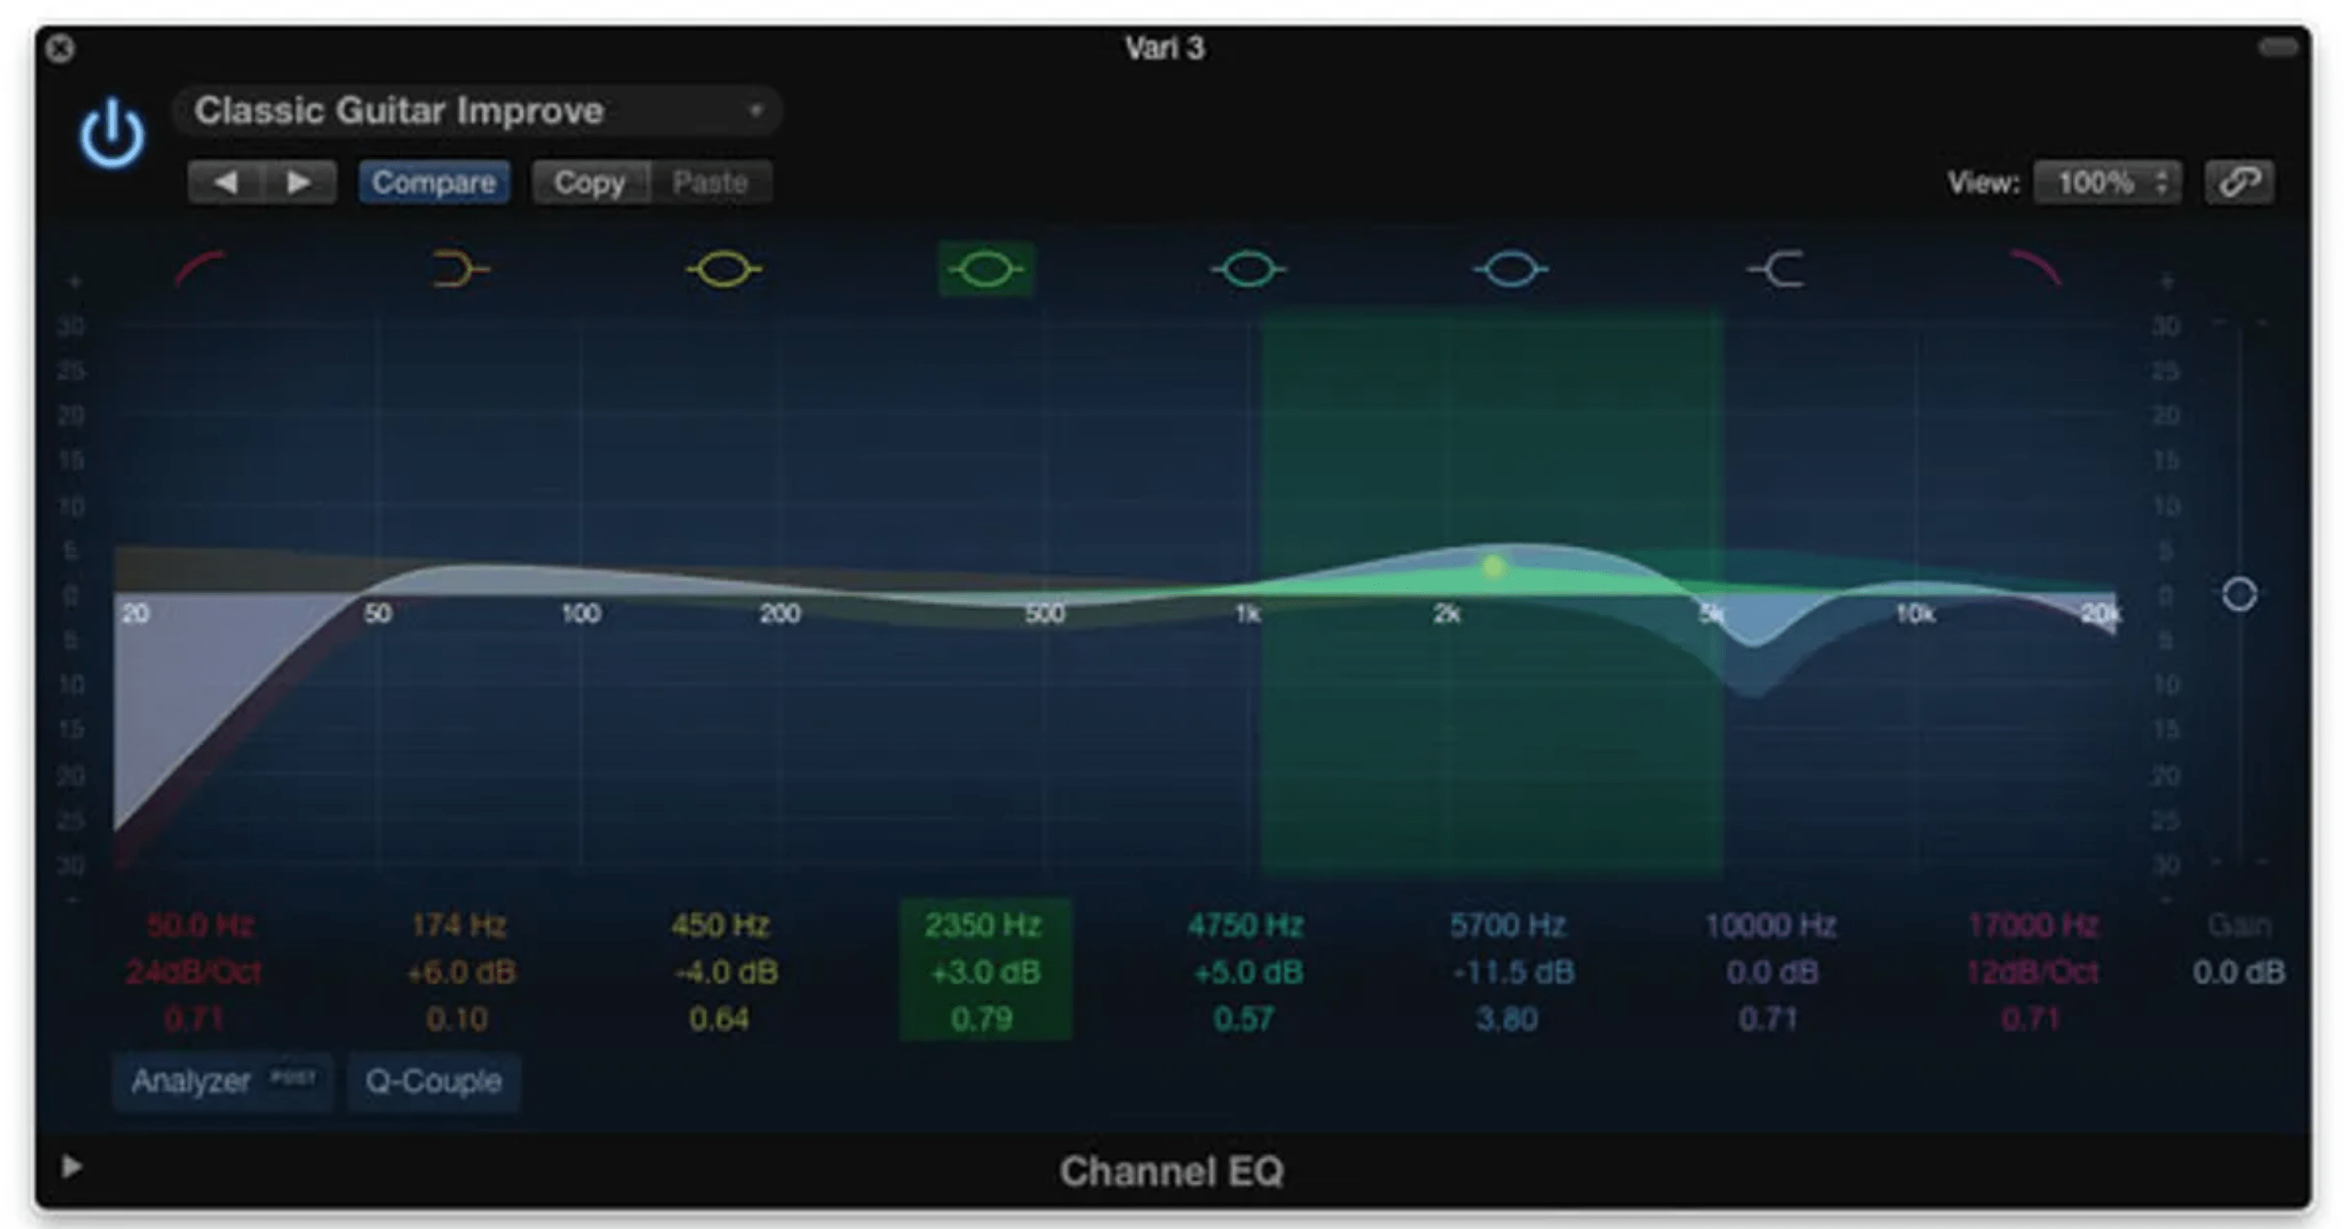Toggle the blue 5700 Hz band icon
This screenshot has height=1229, width=2344.
click(x=1511, y=269)
